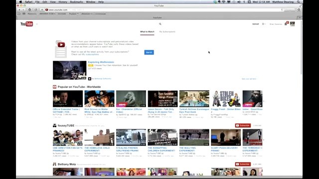Open the guide menu beside YouTube logo

tap(37, 24)
